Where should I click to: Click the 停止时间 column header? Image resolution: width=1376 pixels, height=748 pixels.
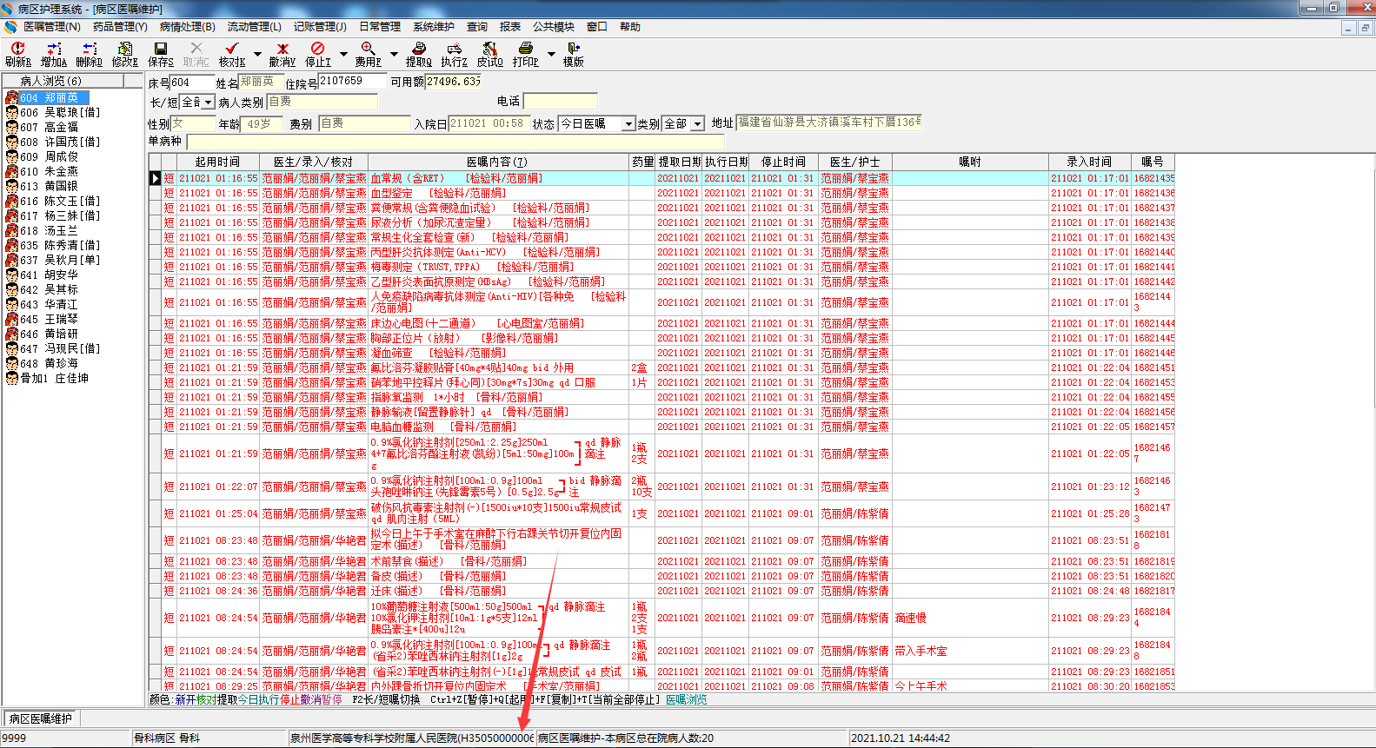click(783, 162)
